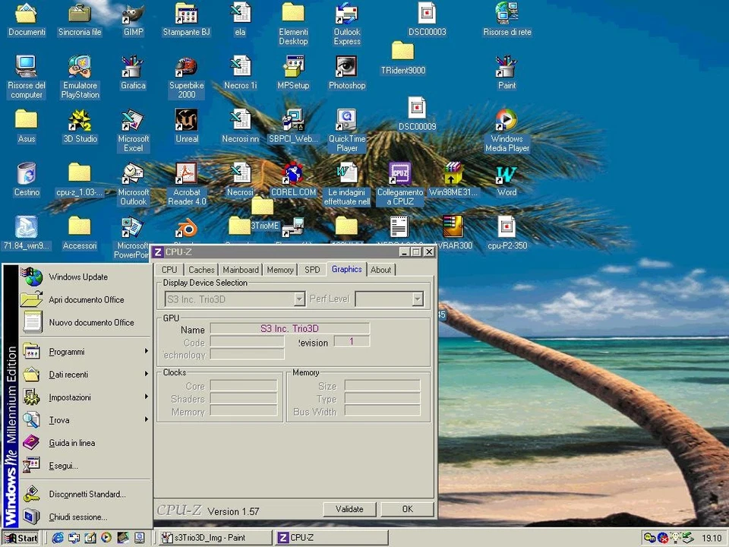Open the GIMP desktop icon

(x=133, y=14)
